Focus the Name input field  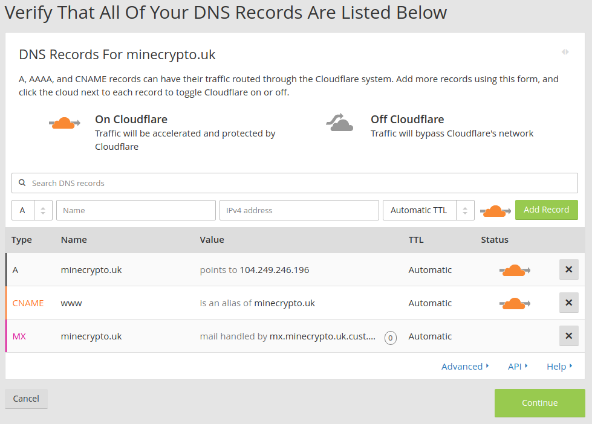click(136, 210)
